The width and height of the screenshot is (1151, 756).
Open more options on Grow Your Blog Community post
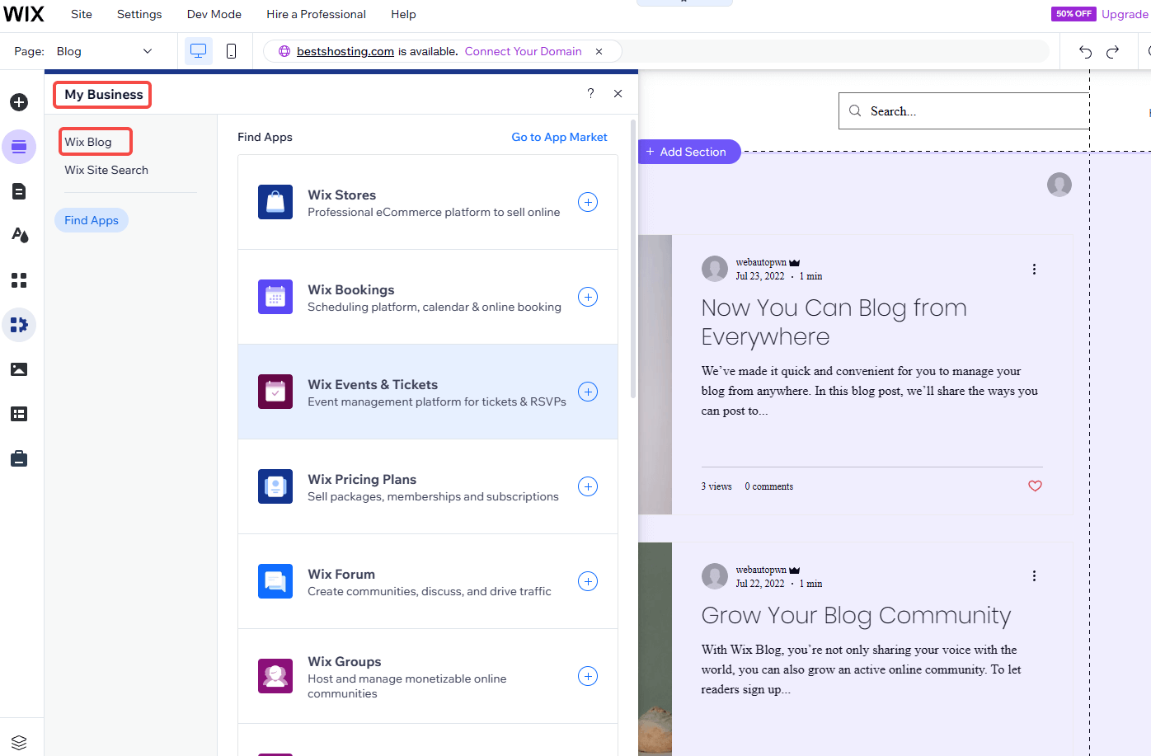click(1034, 575)
